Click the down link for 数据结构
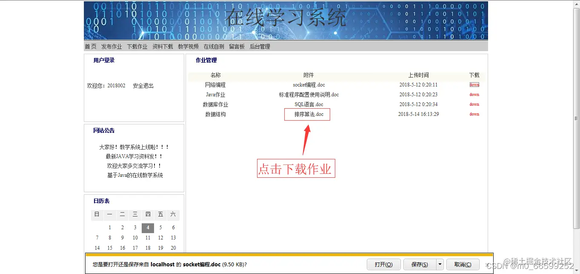Image resolution: width=580 pixels, height=274 pixels. (x=474, y=114)
